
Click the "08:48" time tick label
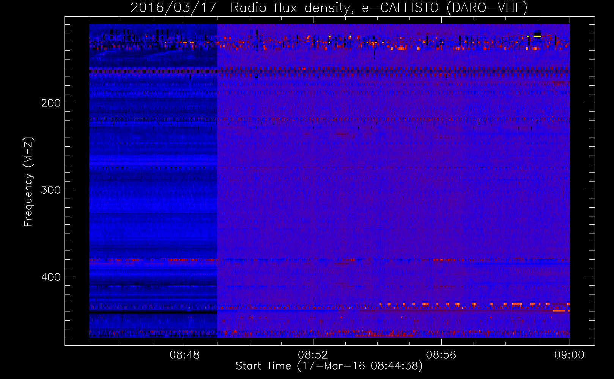(x=185, y=355)
